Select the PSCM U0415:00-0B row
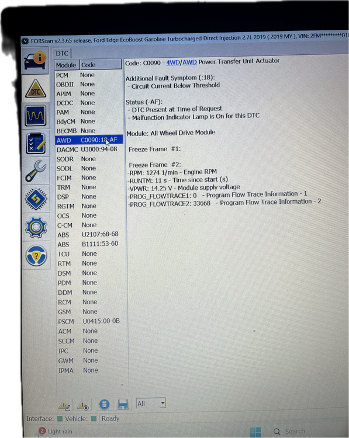This screenshot has width=349, height=438. (91, 321)
